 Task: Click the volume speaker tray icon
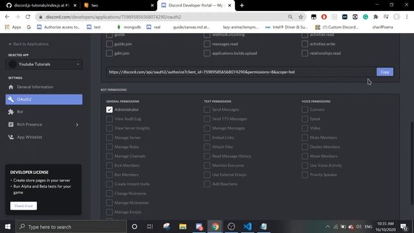click(358, 227)
